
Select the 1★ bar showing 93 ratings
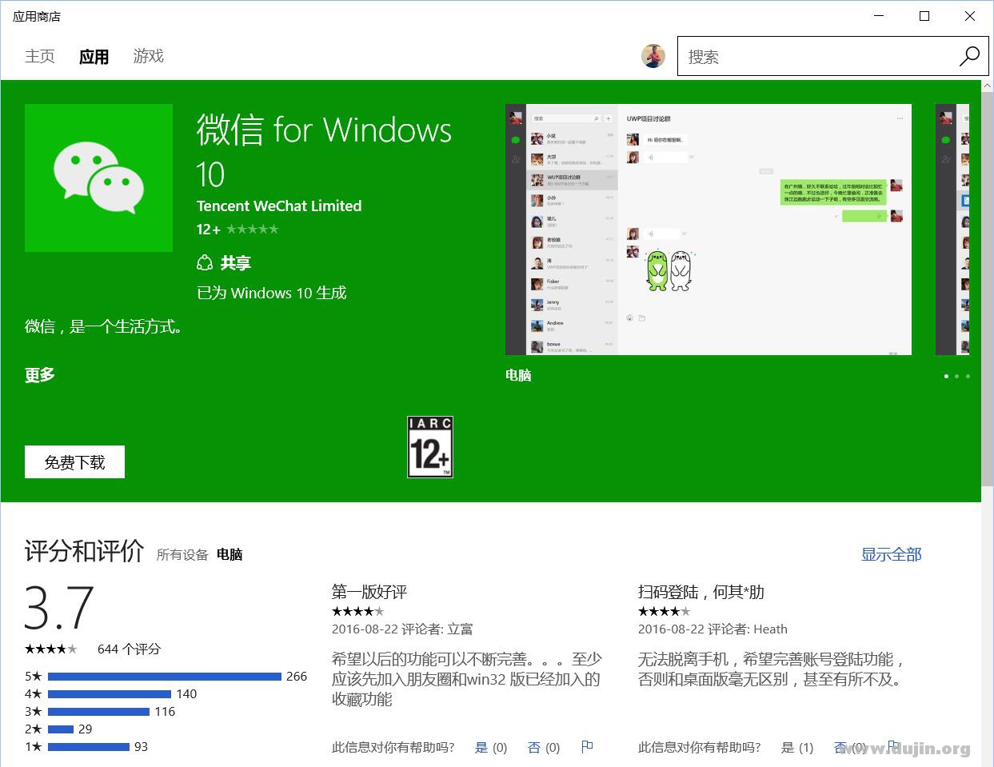pos(89,747)
